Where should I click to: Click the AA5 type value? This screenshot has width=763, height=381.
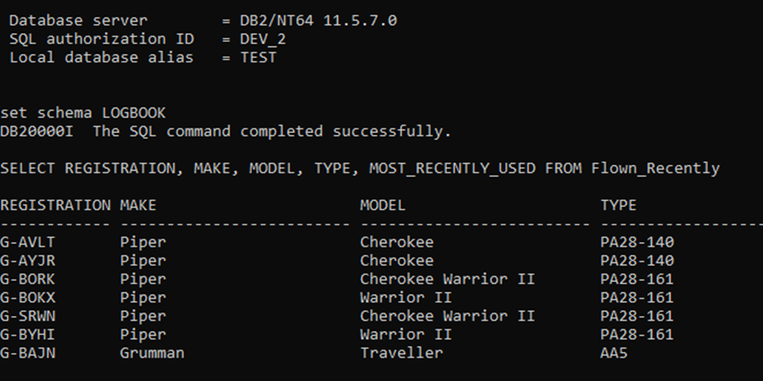coord(614,353)
